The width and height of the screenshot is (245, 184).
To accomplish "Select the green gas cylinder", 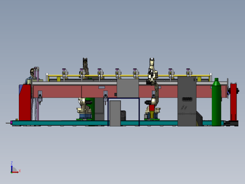I will 216,102.
